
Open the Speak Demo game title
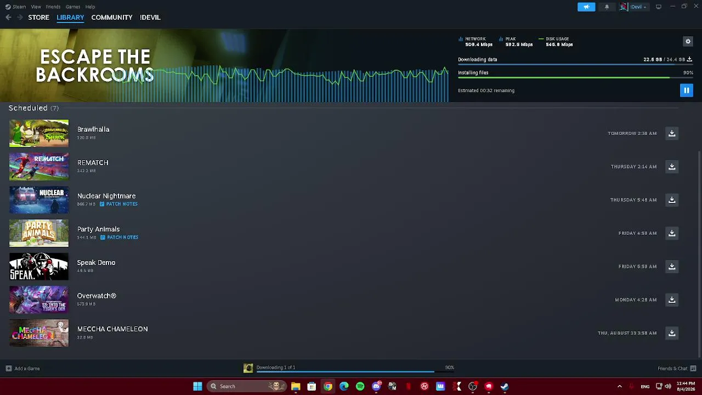(x=96, y=263)
